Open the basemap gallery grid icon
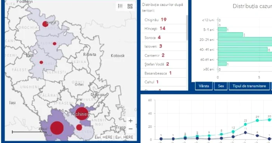272x143 pixels. pyautogui.click(x=130, y=6)
